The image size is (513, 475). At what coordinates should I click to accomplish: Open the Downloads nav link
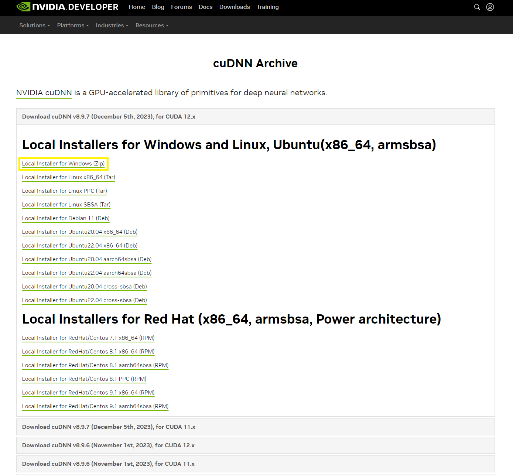tap(235, 7)
